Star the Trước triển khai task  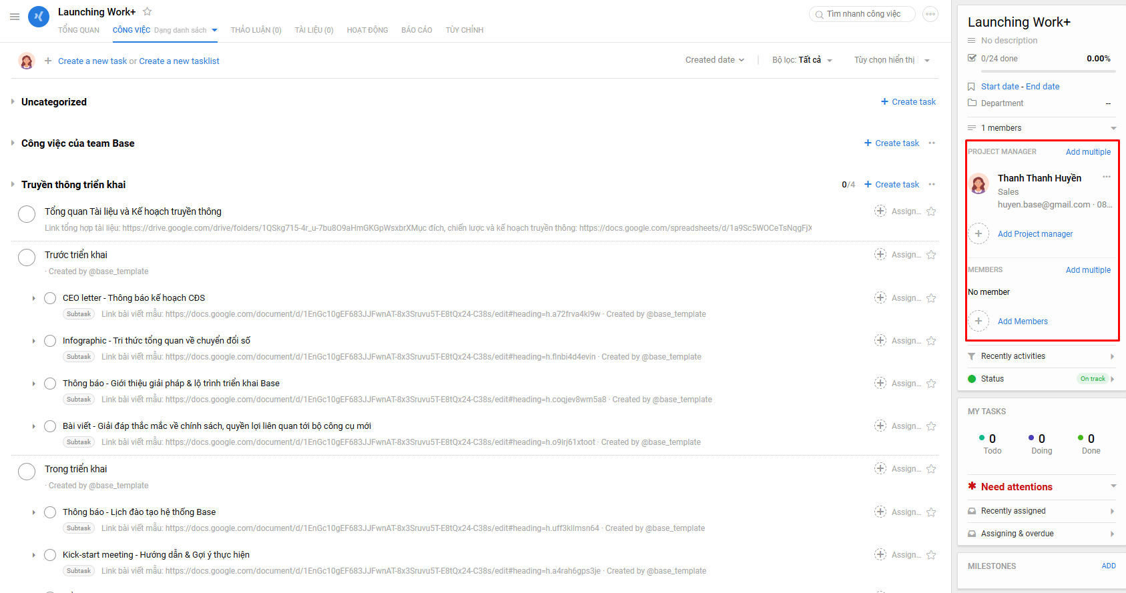(931, 255)
